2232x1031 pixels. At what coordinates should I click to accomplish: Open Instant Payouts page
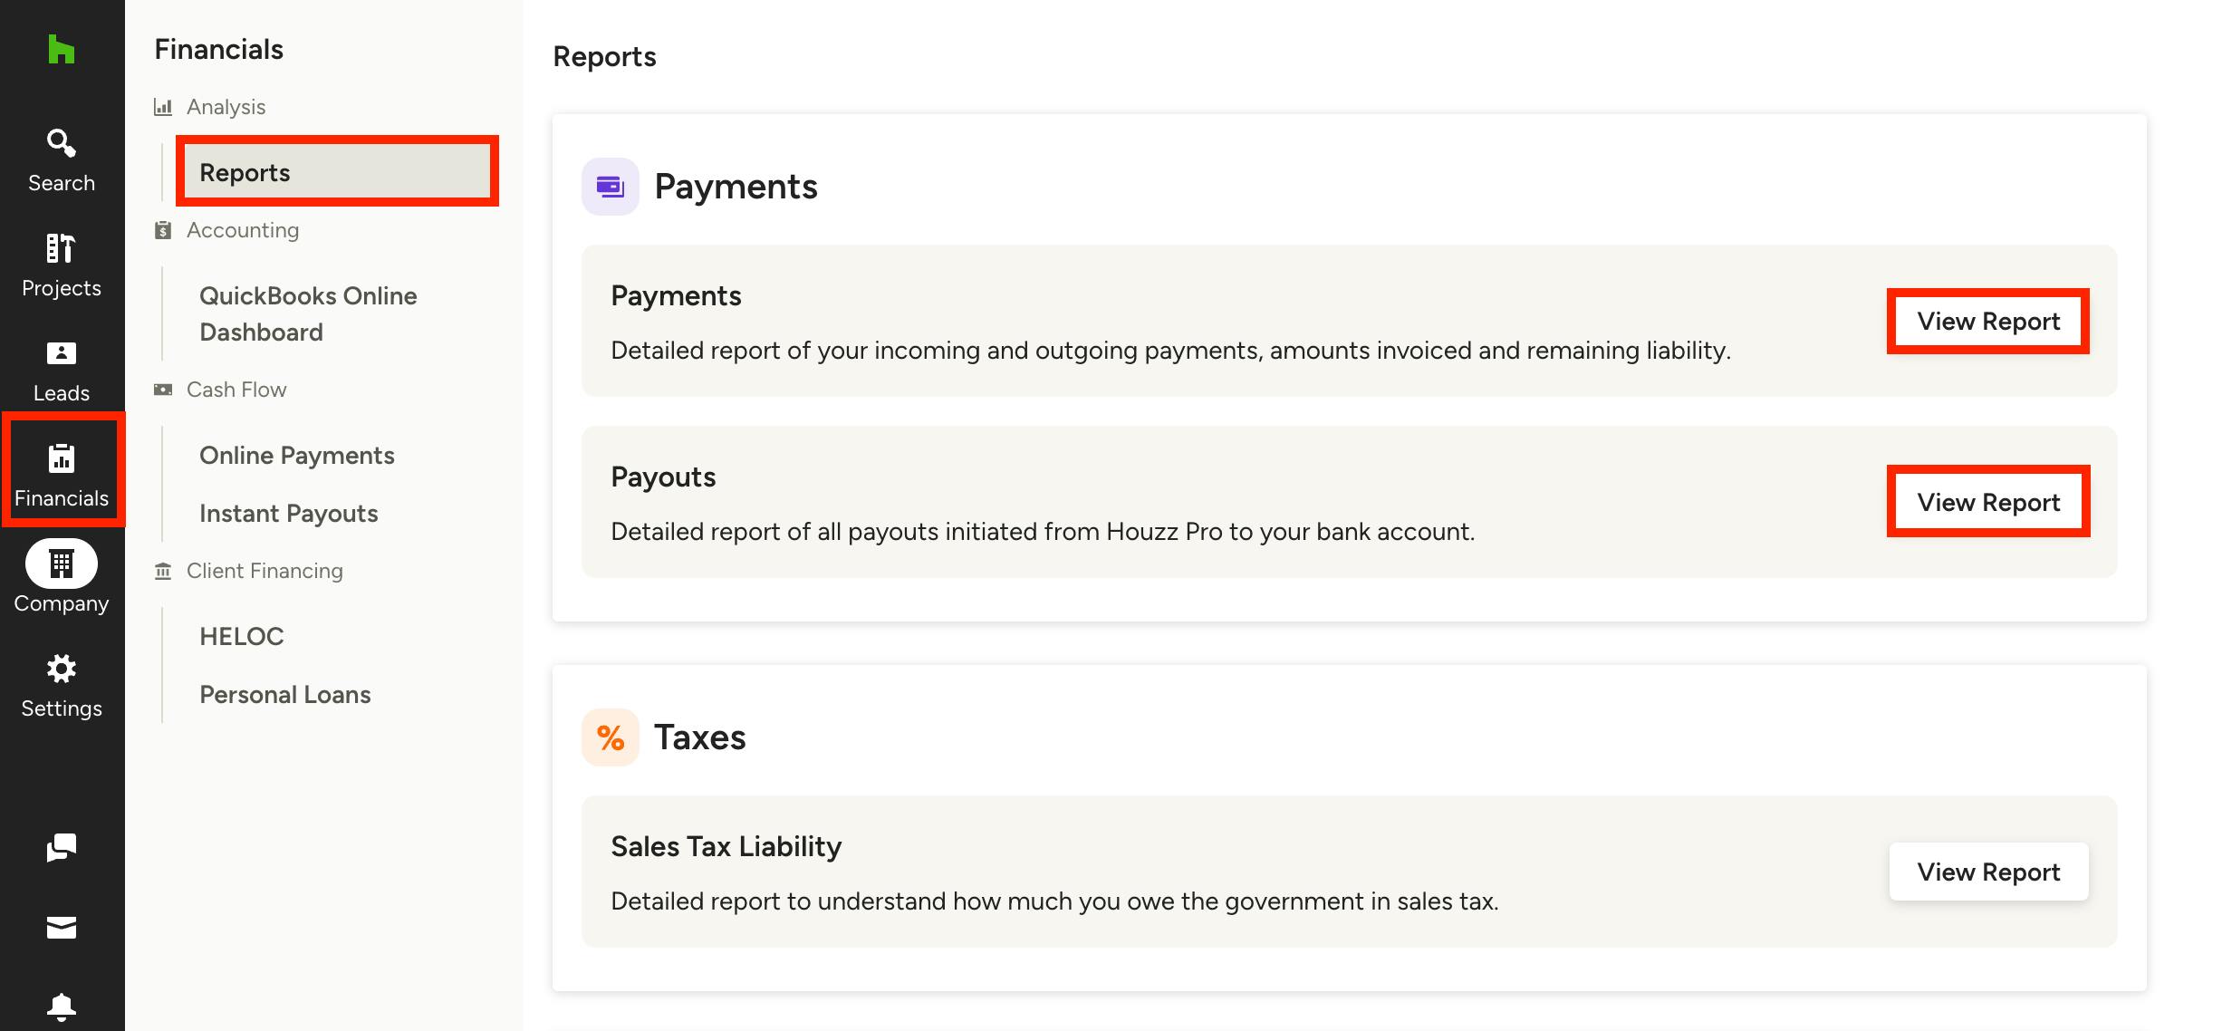click(289, 513)
